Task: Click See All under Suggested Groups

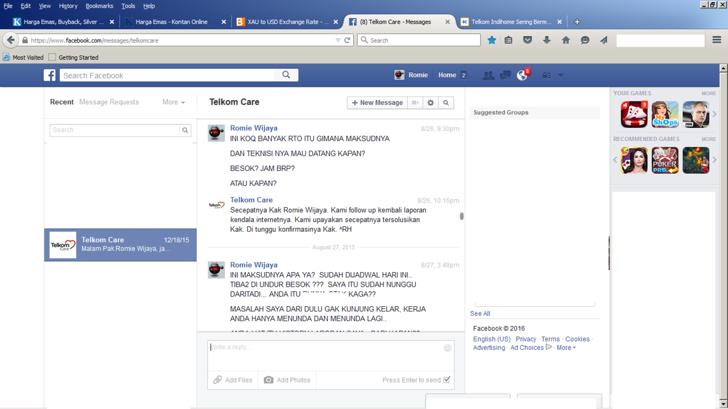Action: (x=480, y=314)
